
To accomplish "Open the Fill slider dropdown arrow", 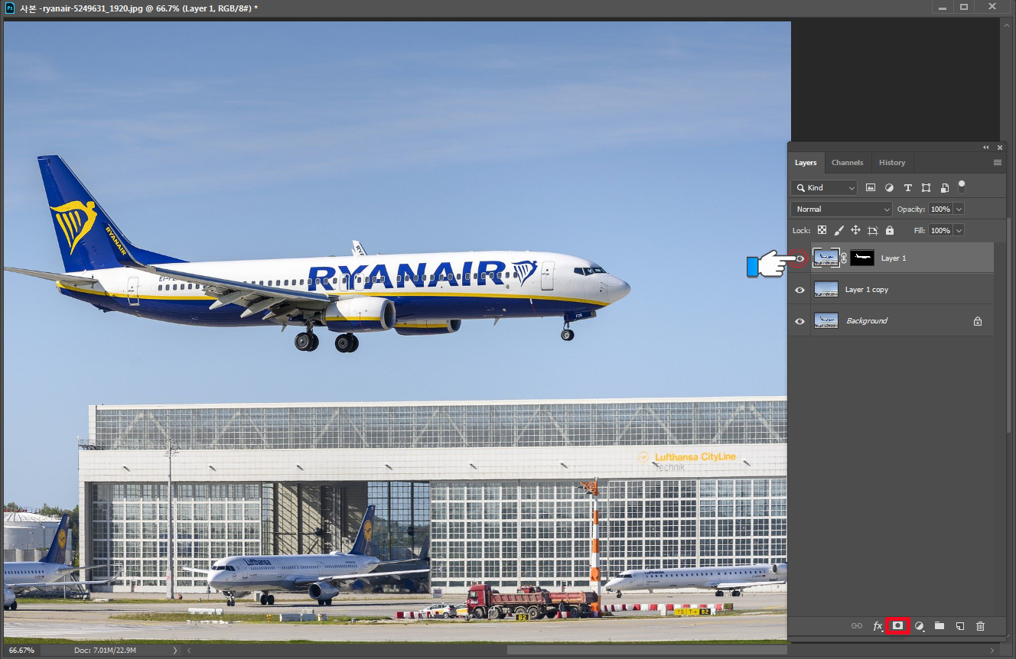I will 959,230.
